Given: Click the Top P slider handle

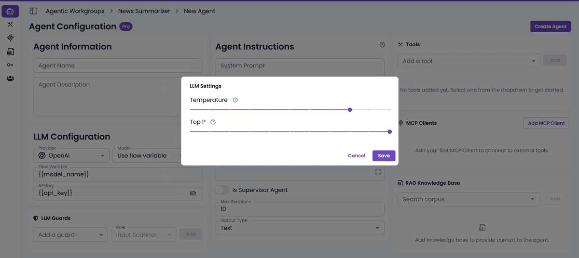Looking at the screenshot, I should [x=390, y=132].
